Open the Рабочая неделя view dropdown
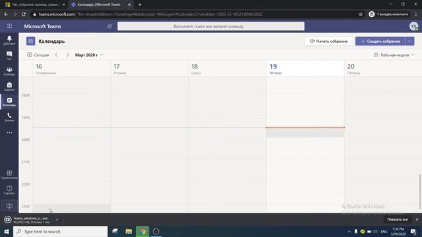Viewport: 422px width, 237px height. pyautogui.click(x=394, y=55)
